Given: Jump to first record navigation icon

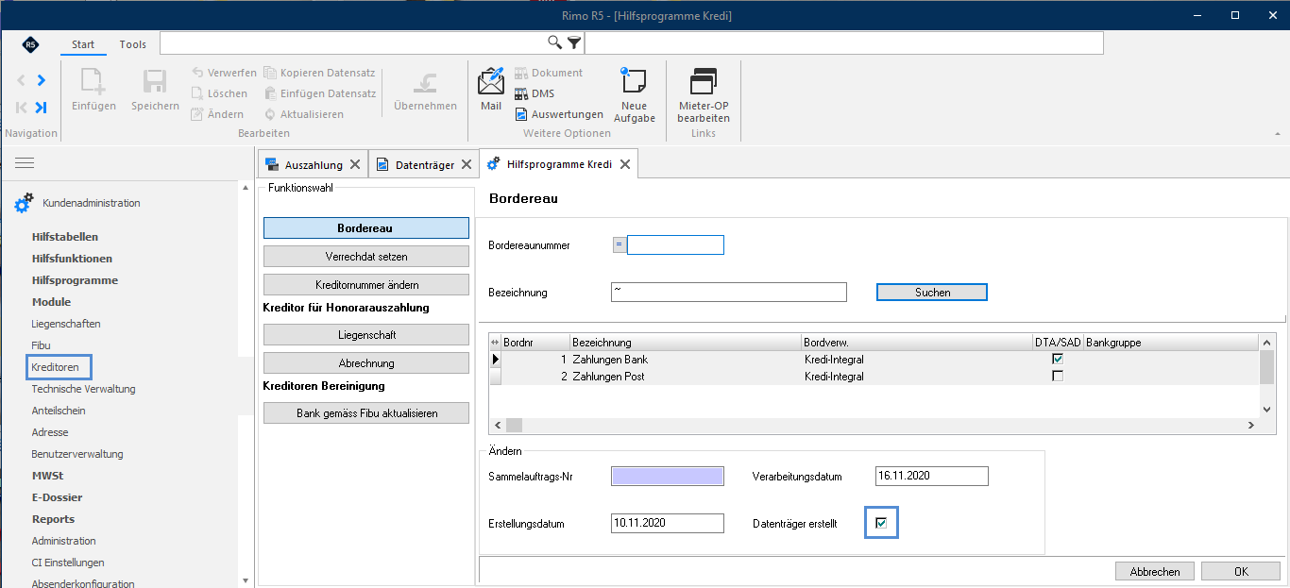Looking at the screenshot, I should (x=21, y=108).
